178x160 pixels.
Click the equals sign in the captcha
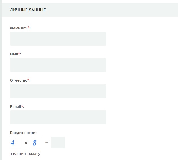pos(46,143)
